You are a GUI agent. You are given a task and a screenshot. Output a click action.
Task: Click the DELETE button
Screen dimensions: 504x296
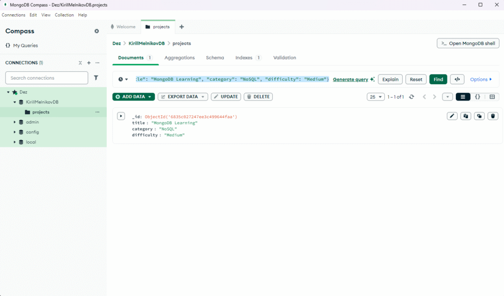tap(258, 97)
